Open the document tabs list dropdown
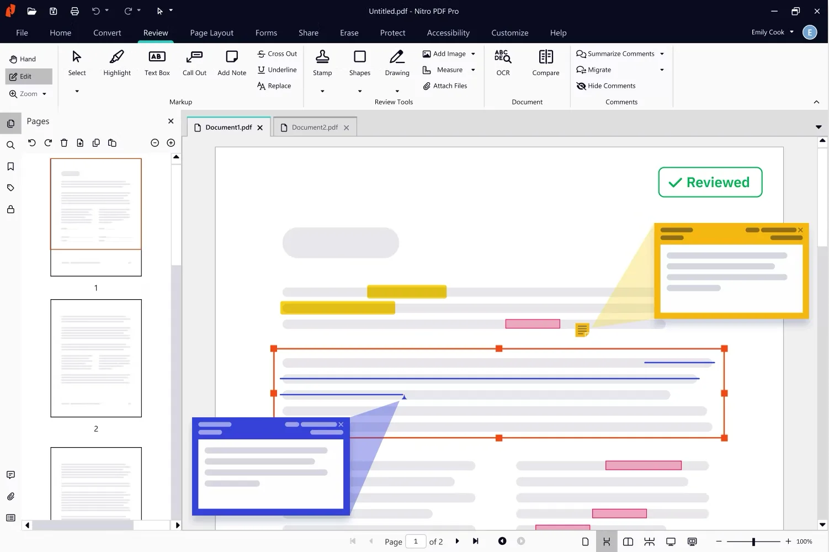Screen dimensions: 829x552 click(819, 127)
